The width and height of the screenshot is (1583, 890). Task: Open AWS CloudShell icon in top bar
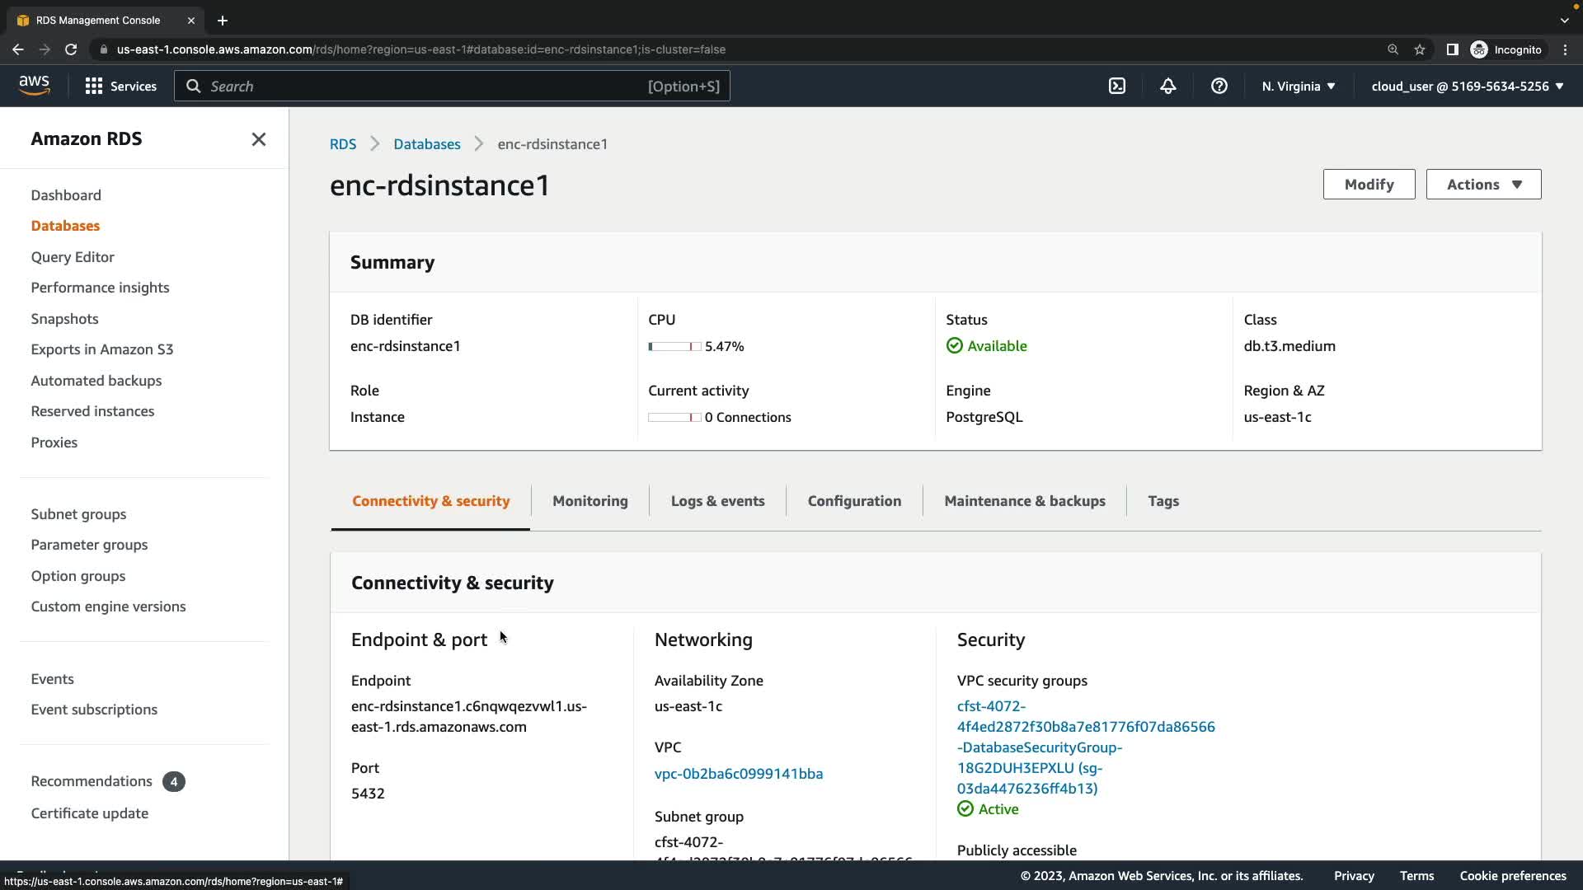click(x=1117, y=86)
